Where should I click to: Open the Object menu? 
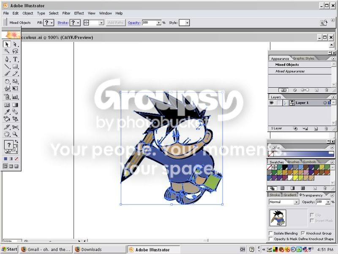click(28, 13)
